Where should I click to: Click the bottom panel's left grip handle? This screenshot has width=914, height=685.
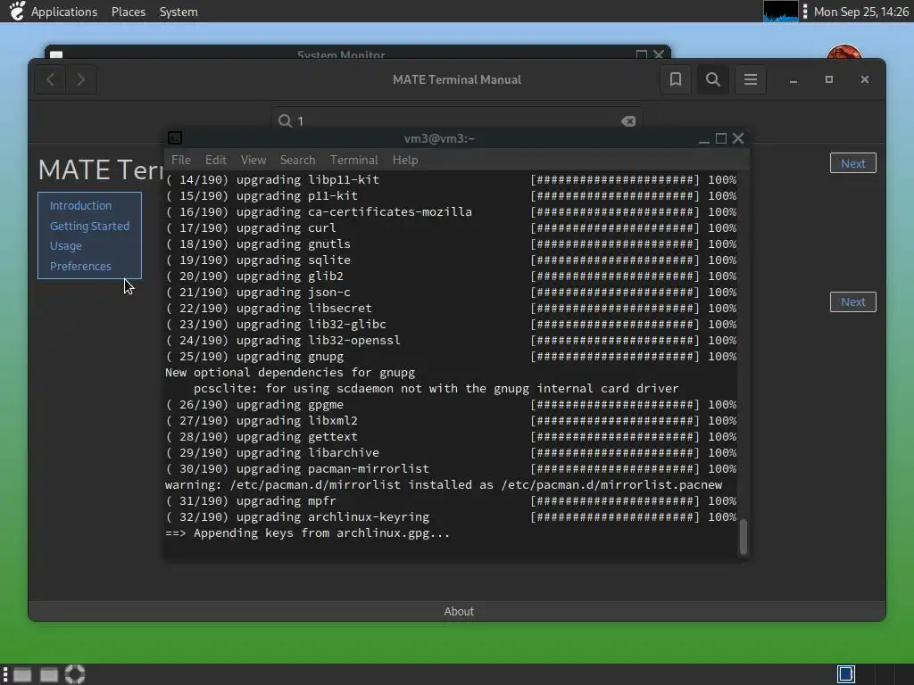[5, 674]
